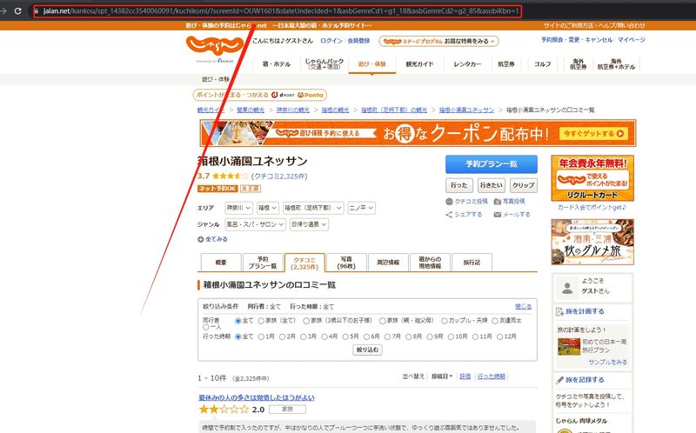
Task: Switch to the 写真 (96枚) tab
Action: coord(346,263)
